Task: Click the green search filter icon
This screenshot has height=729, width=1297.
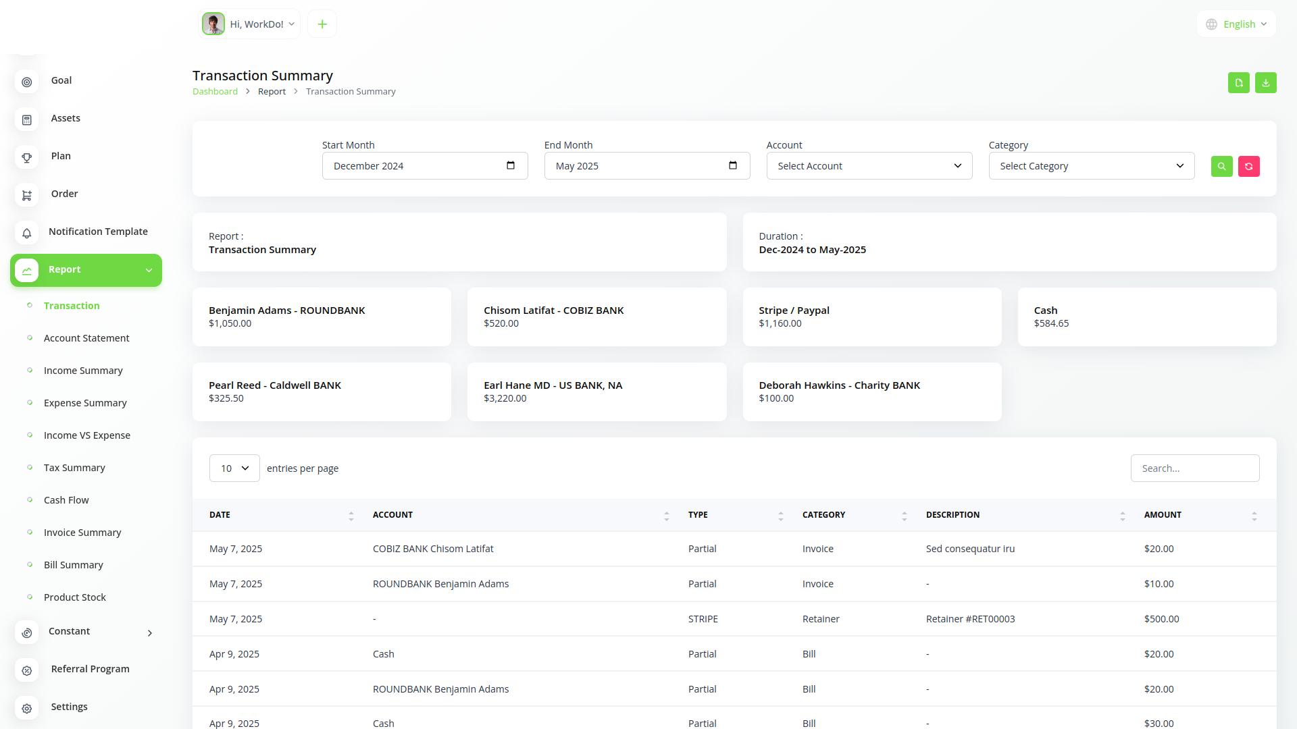Action: pos(1221,166)
